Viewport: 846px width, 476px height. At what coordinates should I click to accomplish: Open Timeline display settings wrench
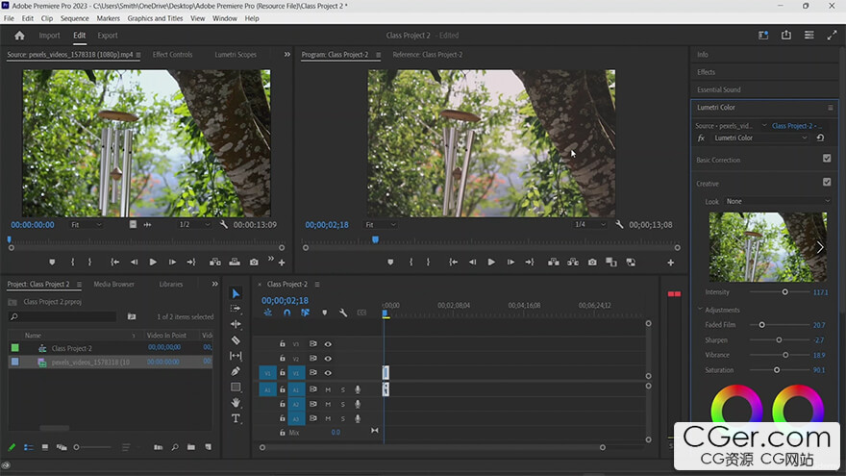(x=343, y=313)
